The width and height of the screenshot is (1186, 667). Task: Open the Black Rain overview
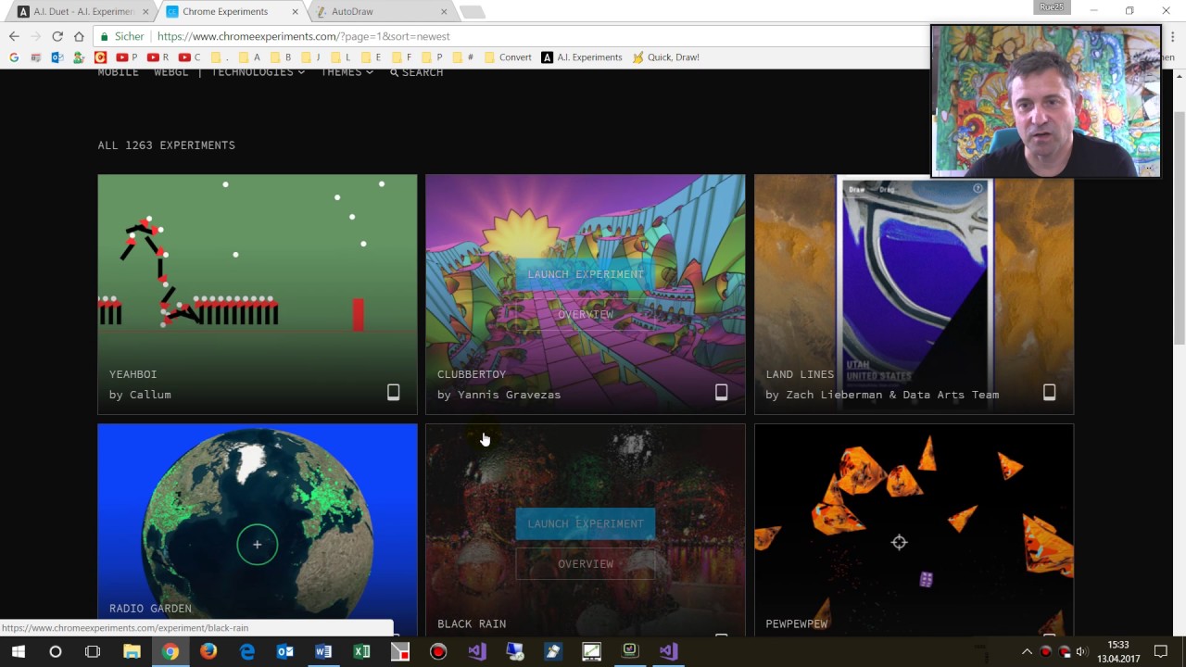point(586,564)
